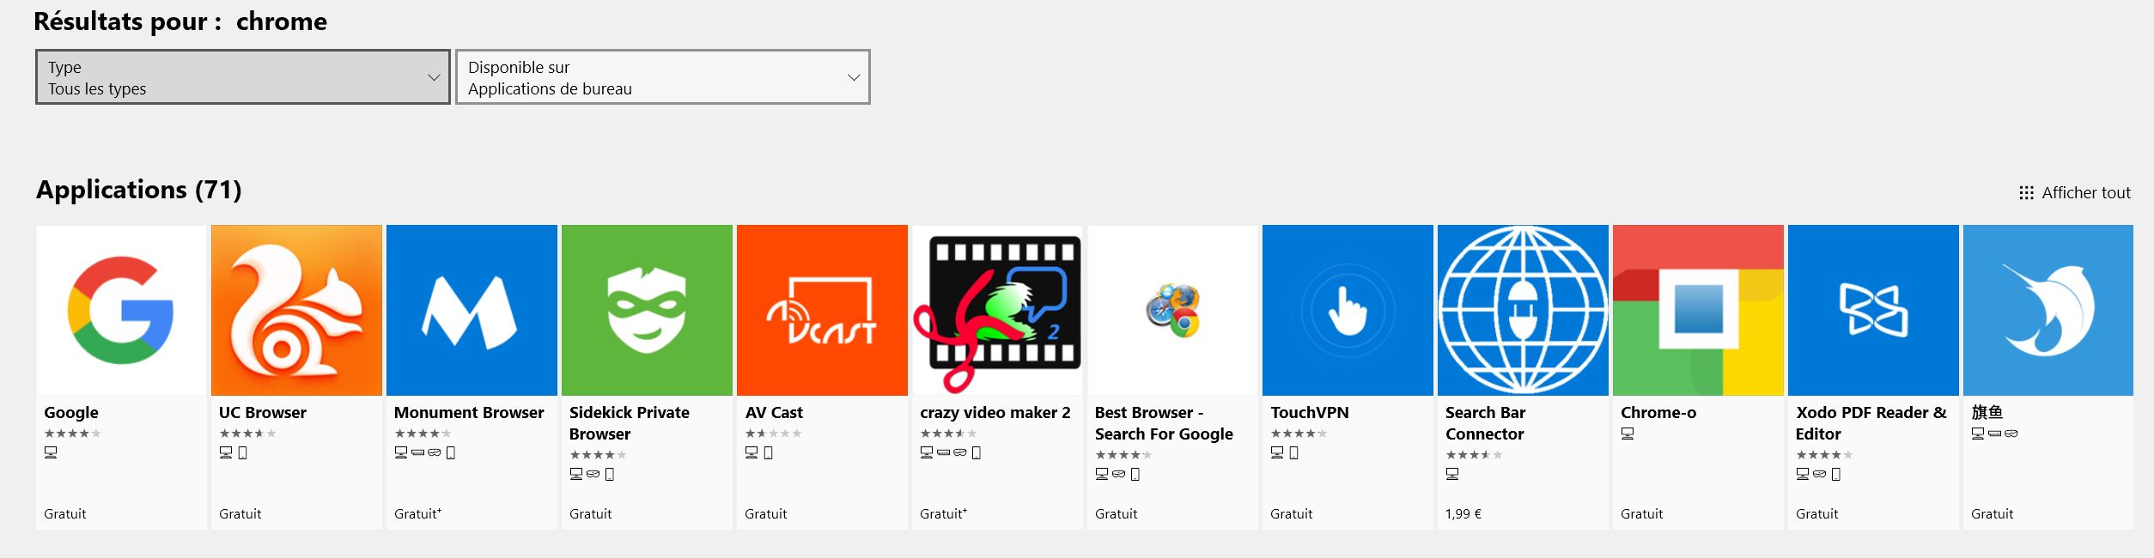
Task: Click Gratuit+ price under Monument Browser
Action: pos(417,514)
